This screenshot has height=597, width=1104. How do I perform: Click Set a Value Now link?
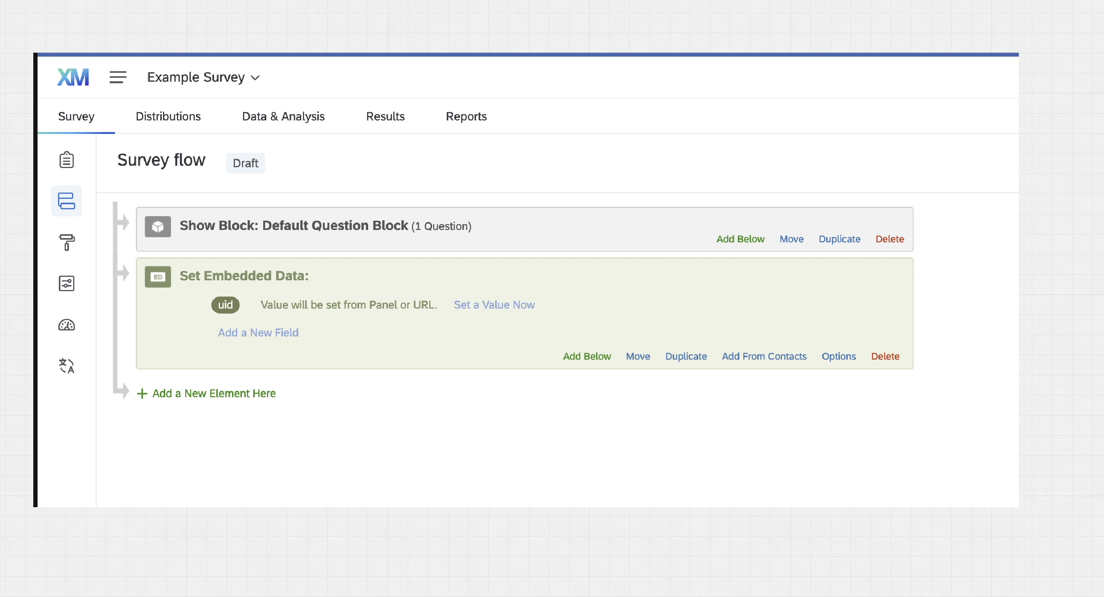pyautogui.click(x=494, y=305)
